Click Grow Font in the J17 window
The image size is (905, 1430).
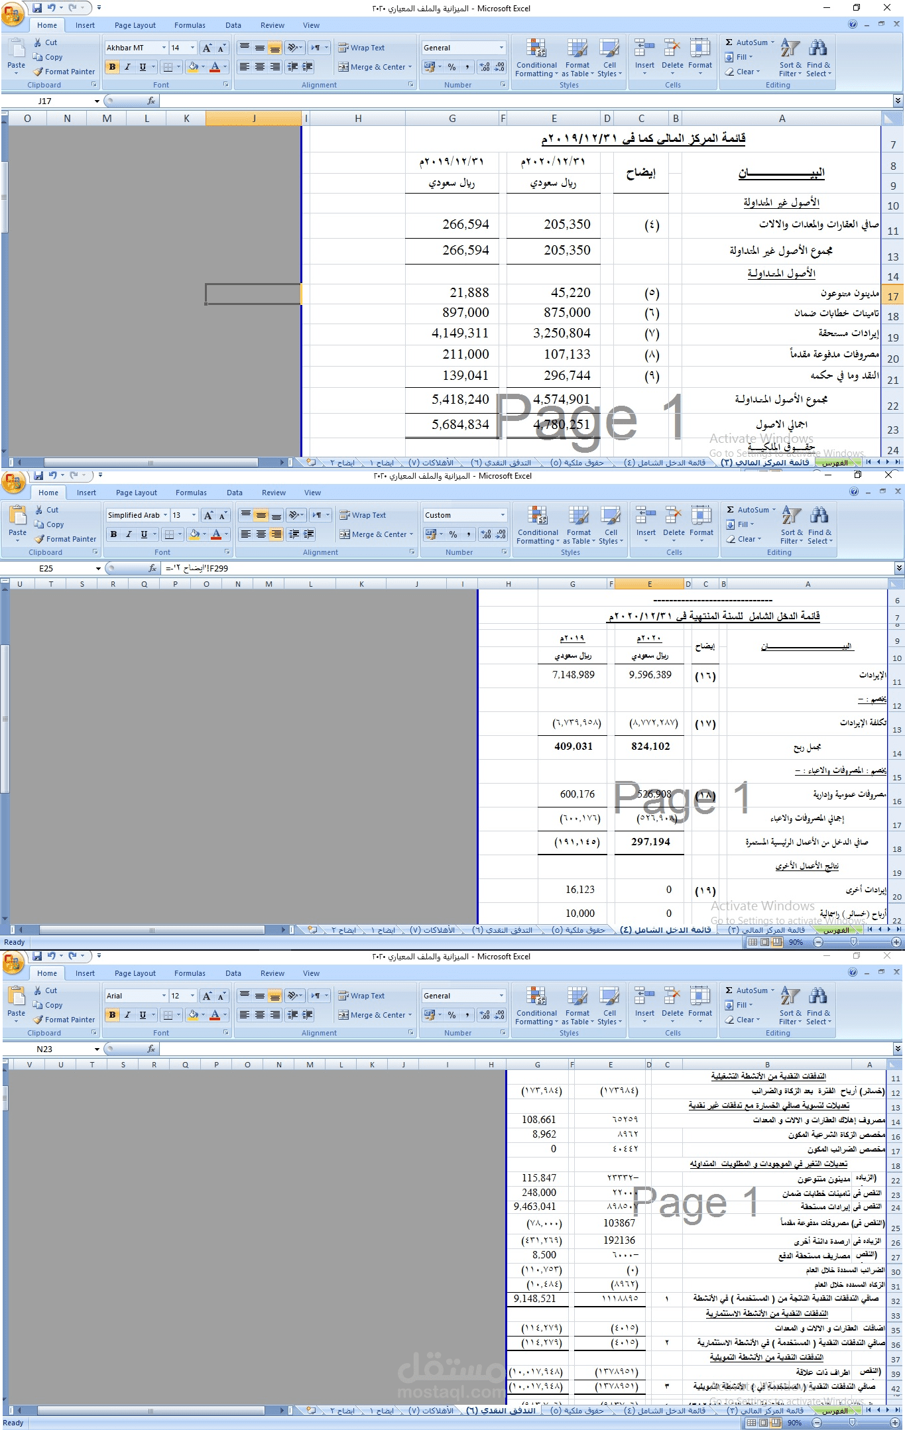(208, 48)
